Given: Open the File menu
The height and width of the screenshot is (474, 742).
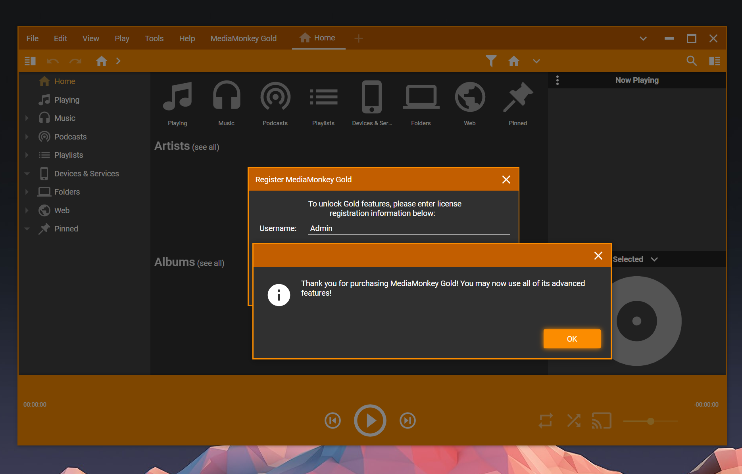Looking at the screenshot, I should pyautogui.click(x=33, y=38).
